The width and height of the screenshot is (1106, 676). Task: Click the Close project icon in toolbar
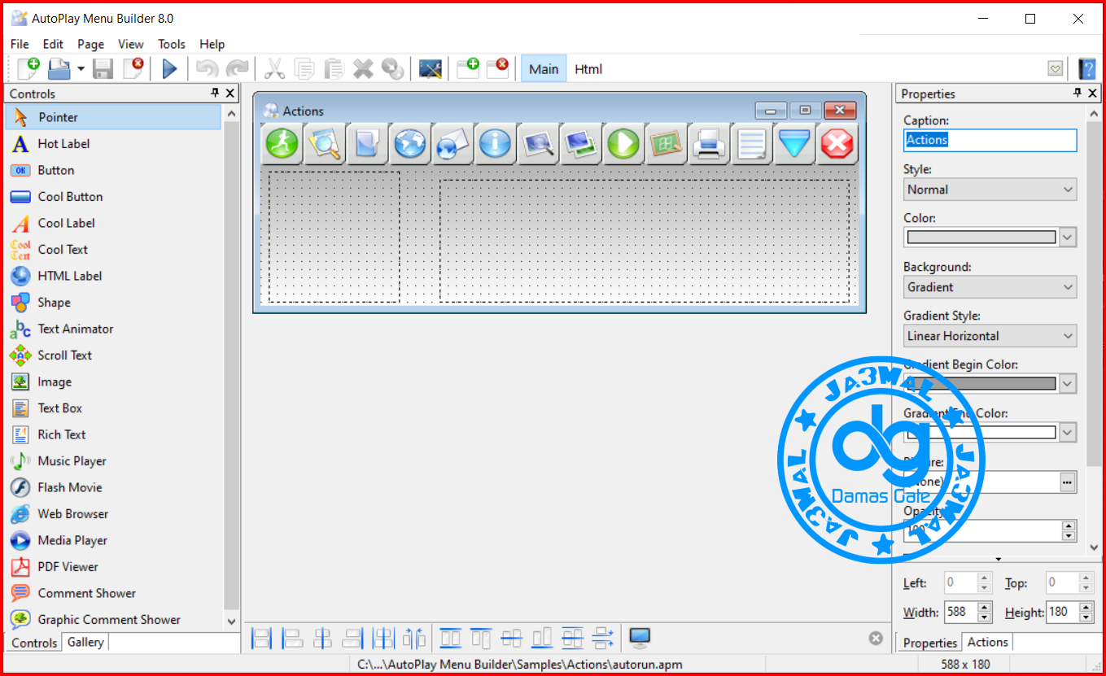pos(133,68)
